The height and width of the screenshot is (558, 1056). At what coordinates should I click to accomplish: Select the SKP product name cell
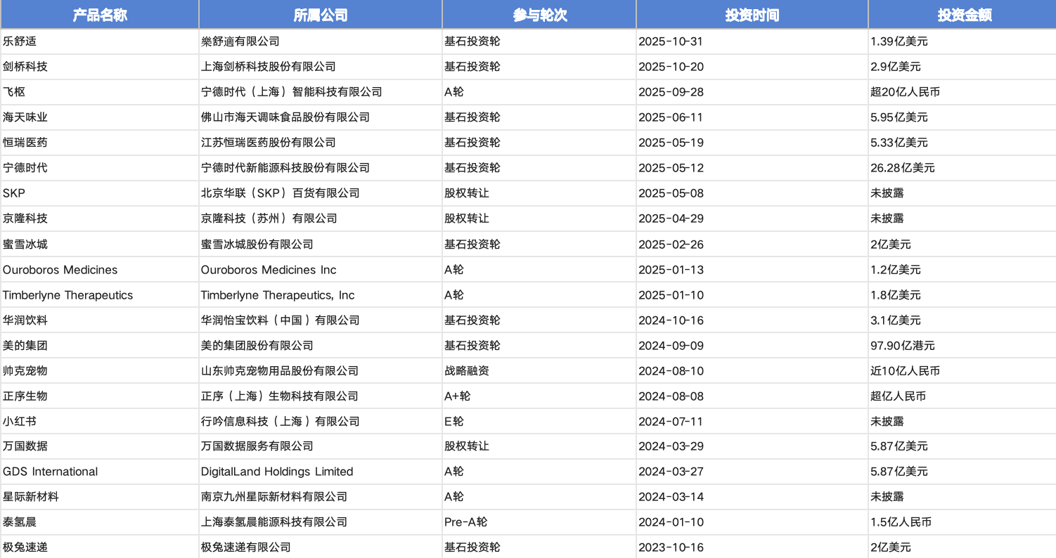click(14, 193)
